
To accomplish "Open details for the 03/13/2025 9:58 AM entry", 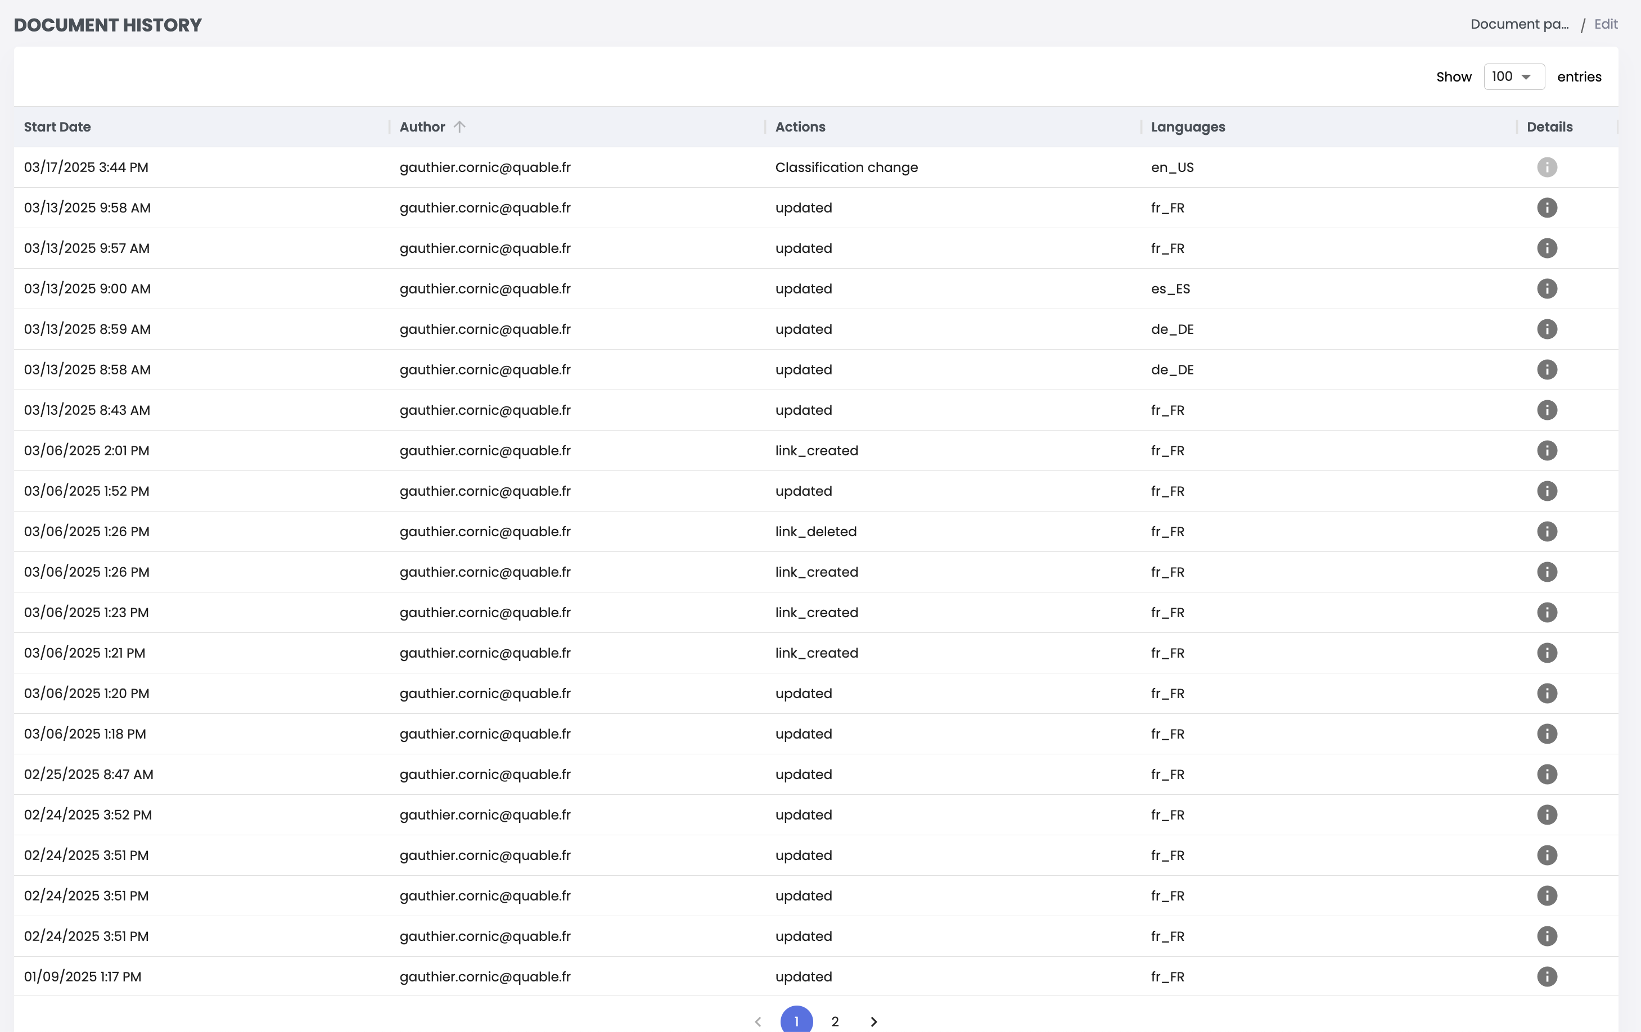I will click(1547, 208).
